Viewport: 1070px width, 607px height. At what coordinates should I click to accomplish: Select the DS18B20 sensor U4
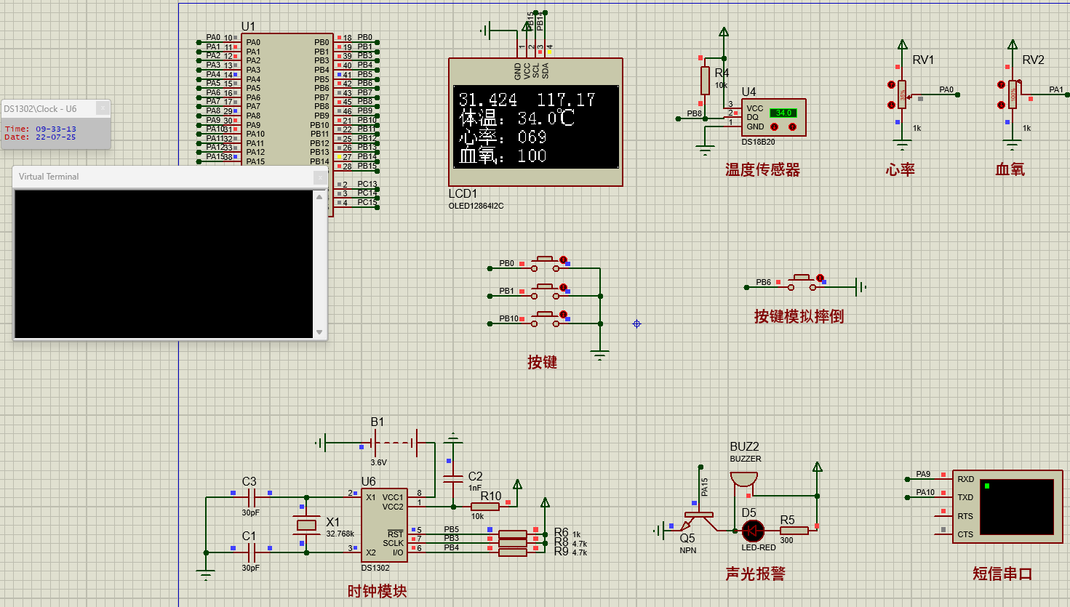(775, 116)
